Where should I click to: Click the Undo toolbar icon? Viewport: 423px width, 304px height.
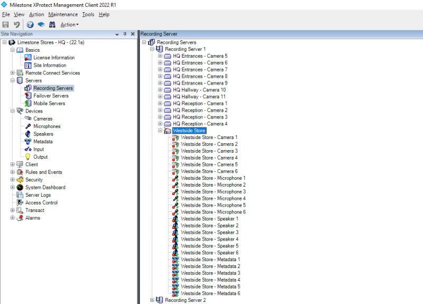pos(17,24)
